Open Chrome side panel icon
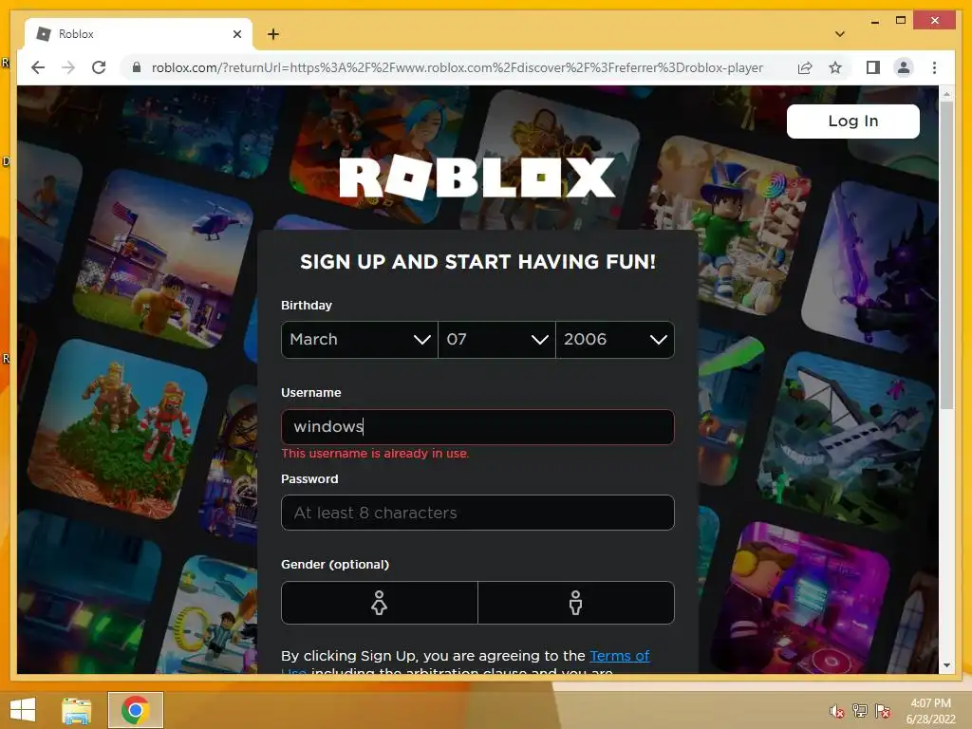Image resolution: width=972 pixels, height=729 pixels. tap(873, 67)
